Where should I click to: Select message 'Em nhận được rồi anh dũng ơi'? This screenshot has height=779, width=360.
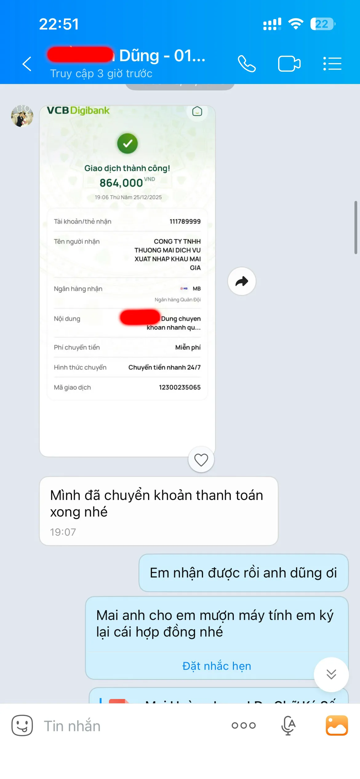(244, 573)
